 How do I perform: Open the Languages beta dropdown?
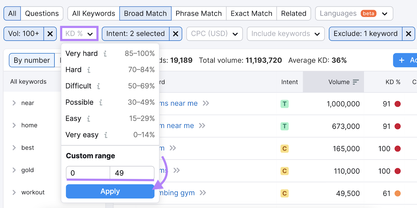[x=354, y=14]
